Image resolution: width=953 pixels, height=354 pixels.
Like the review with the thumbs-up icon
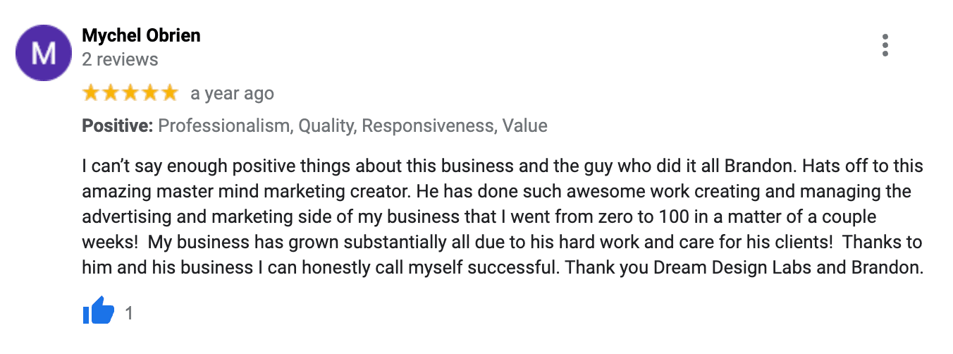click(99, 311)
